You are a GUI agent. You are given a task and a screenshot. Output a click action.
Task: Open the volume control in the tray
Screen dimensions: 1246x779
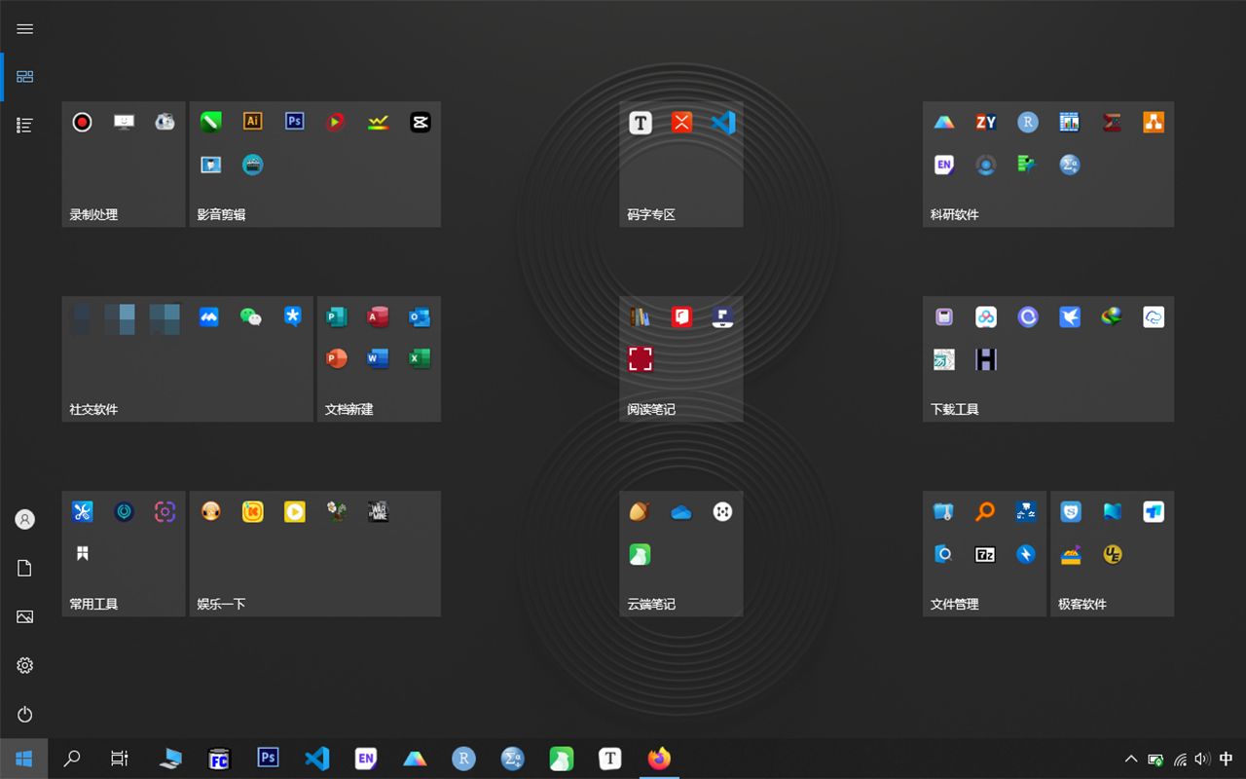tap(1202, 759)
